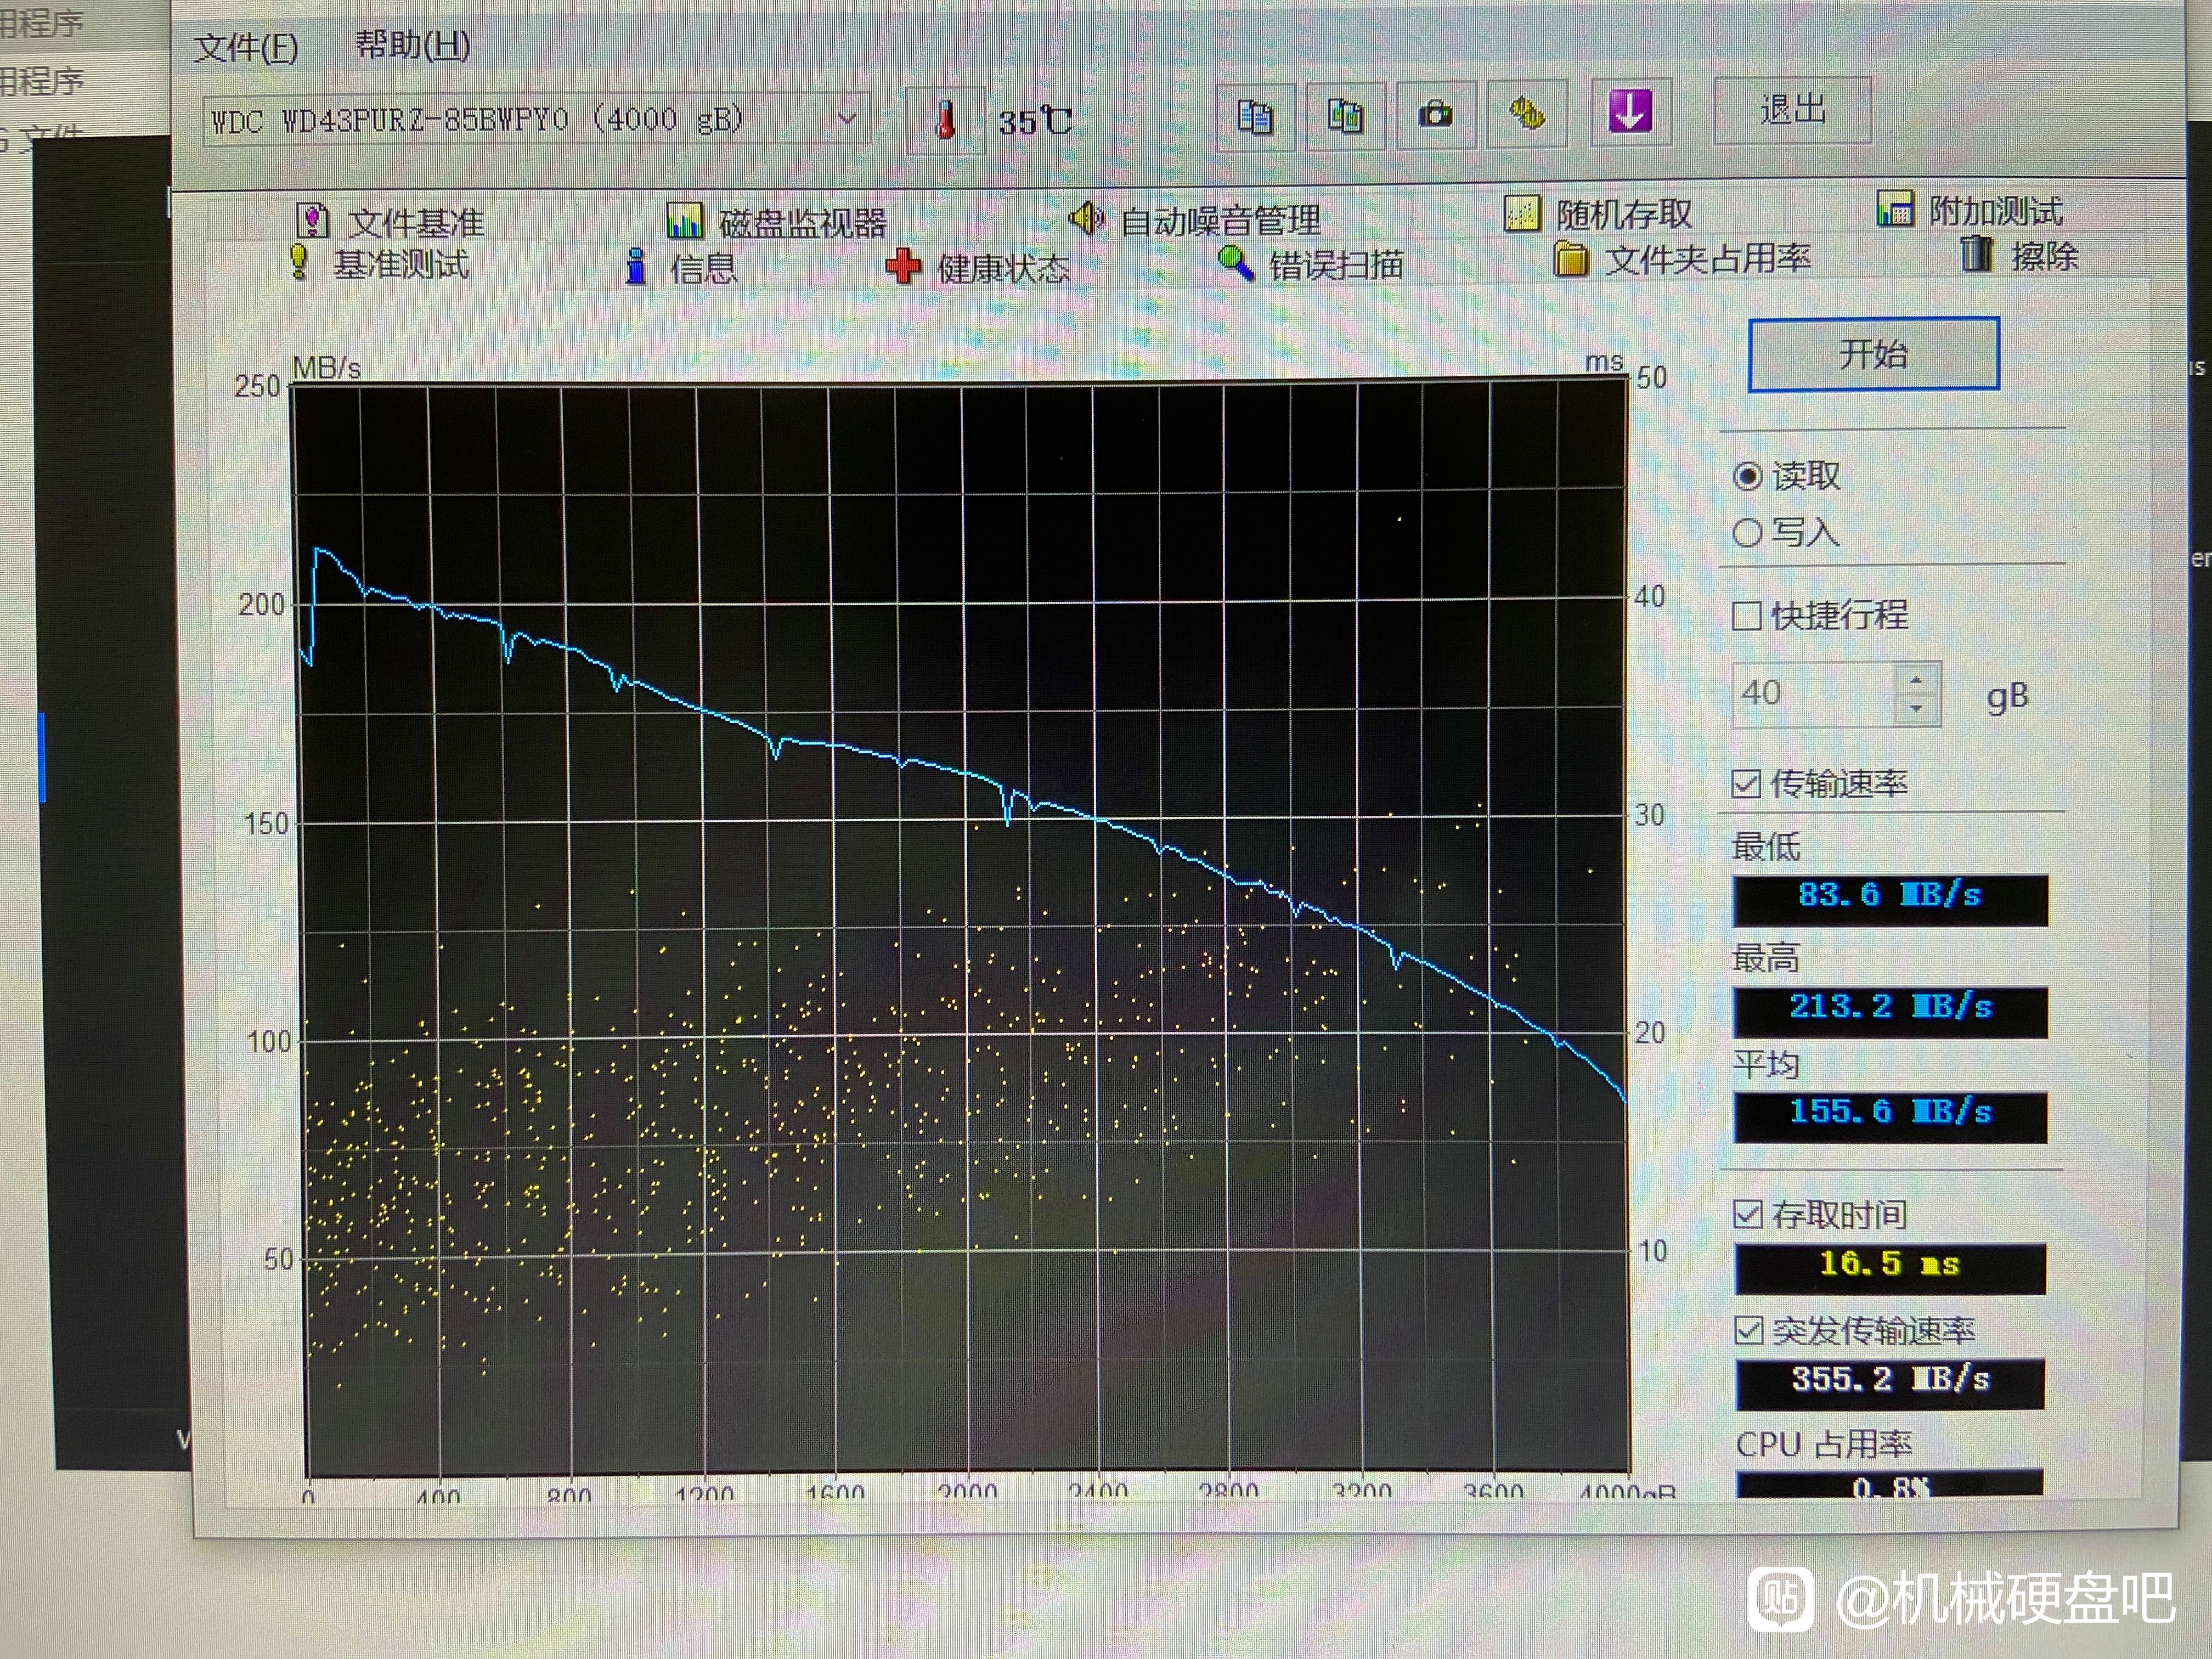Click the purple download arrow icon
This screenshot has width=2212, height=1659.
(x=1630, y=111)
